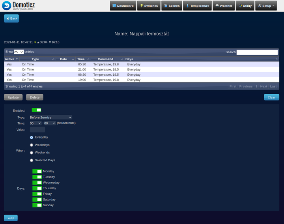Sort the table by the Time column
Image resolution: width=284 pixels, height=224 pixels.
pyautogui.click(x=83, y=59)
